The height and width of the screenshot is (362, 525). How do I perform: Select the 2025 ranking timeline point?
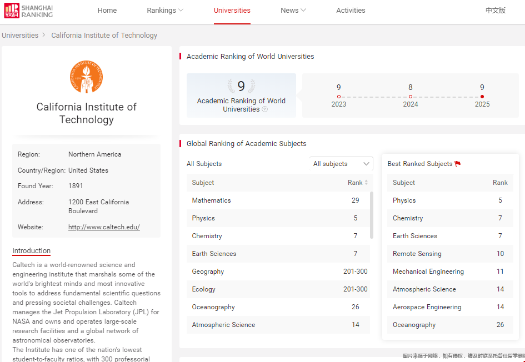[482, 97]
